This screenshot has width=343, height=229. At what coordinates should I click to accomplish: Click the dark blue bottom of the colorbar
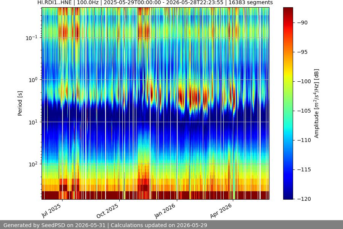click(288, 196)
